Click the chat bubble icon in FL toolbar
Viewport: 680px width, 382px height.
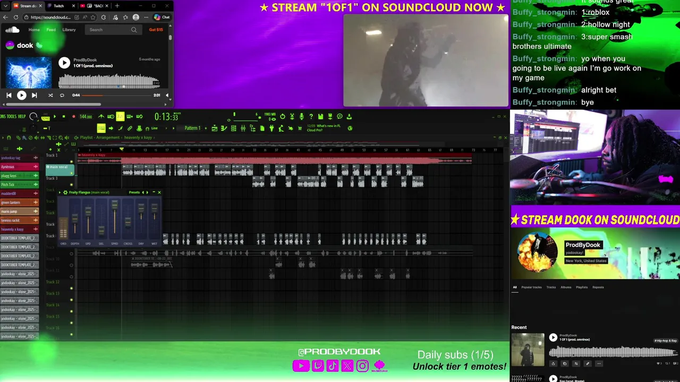(339, 117)
